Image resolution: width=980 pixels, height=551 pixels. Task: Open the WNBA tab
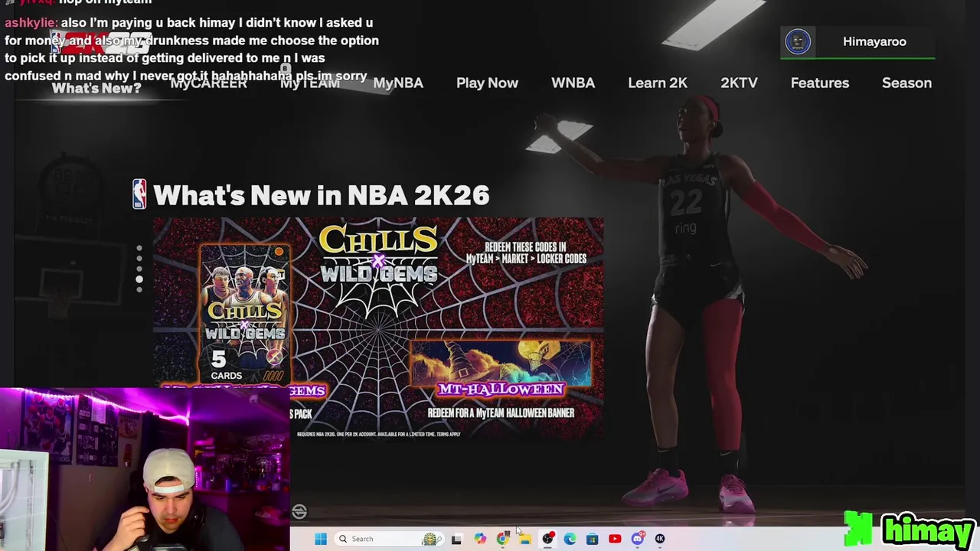573,83
